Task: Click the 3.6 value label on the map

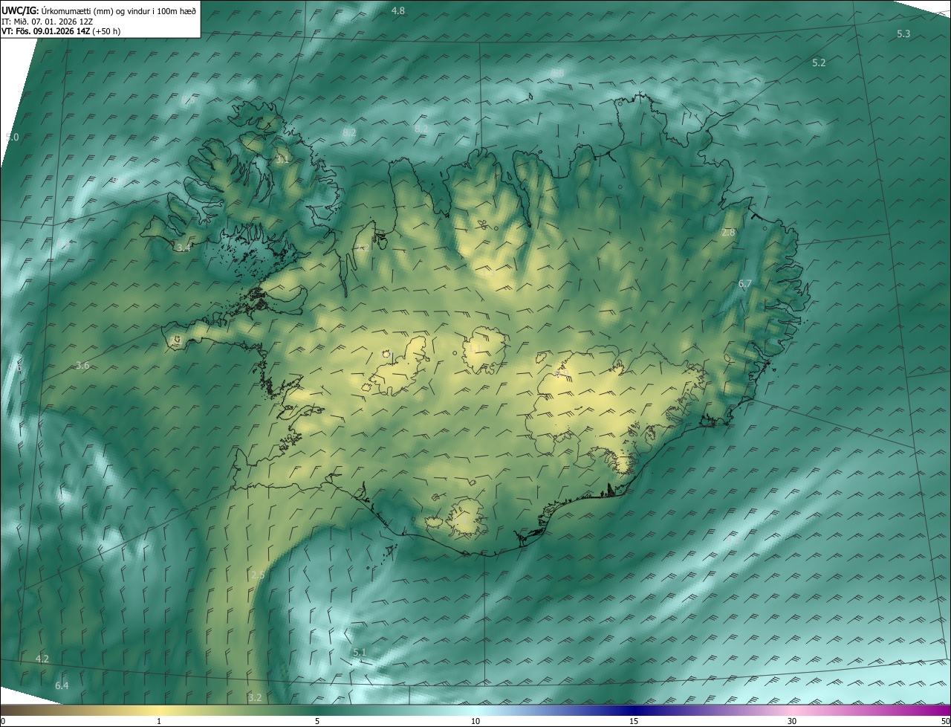Action: [x=82, y=365]
